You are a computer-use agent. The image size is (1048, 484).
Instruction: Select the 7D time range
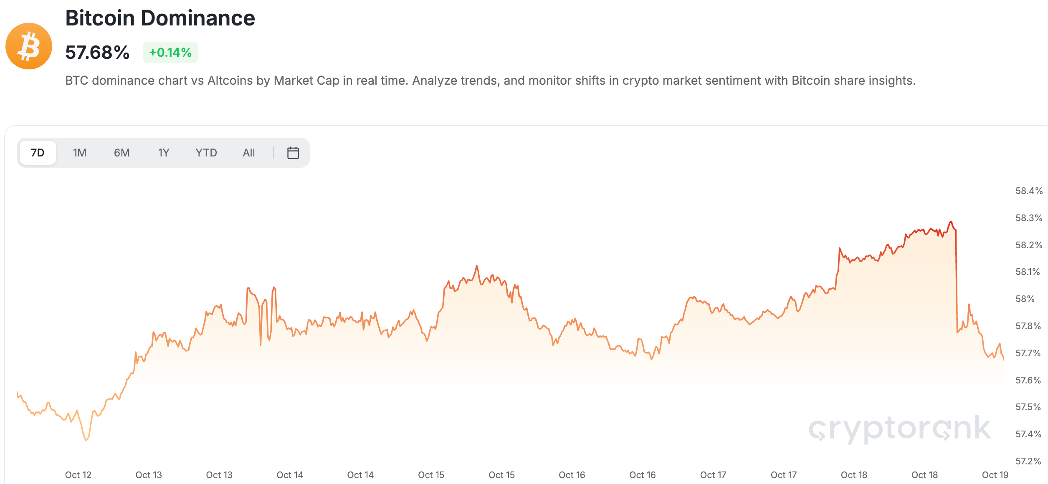coord(38,153)
